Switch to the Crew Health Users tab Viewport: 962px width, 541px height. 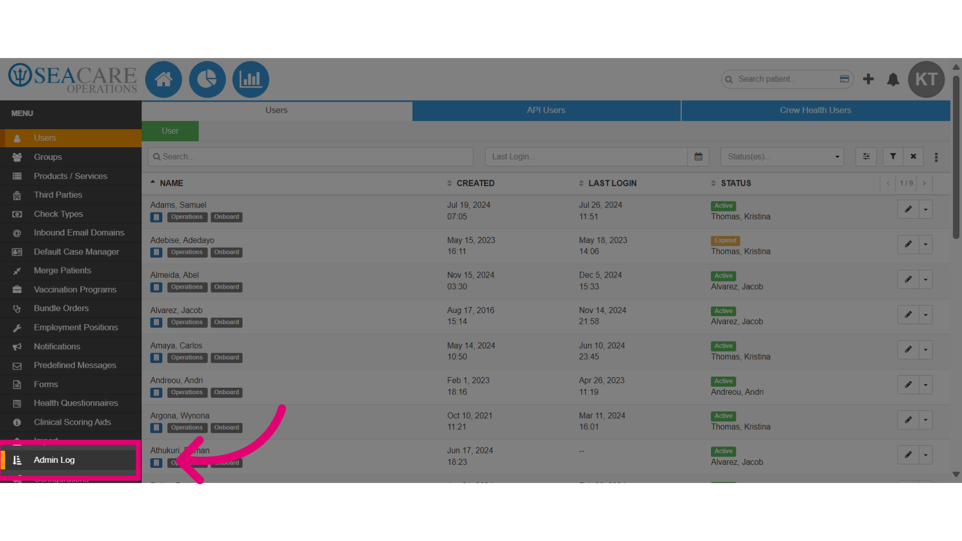coord(816,111)
